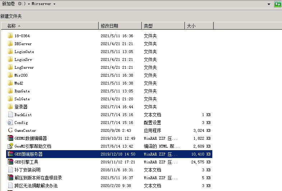Open the address bar history dropdown
The width and height of the screenshot is (282, 191).
pos(269,4)
